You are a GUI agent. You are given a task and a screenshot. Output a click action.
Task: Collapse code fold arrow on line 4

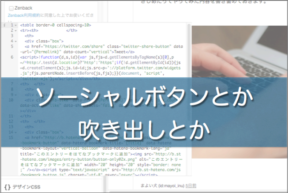pyautogui.click(x=16, y=41)
